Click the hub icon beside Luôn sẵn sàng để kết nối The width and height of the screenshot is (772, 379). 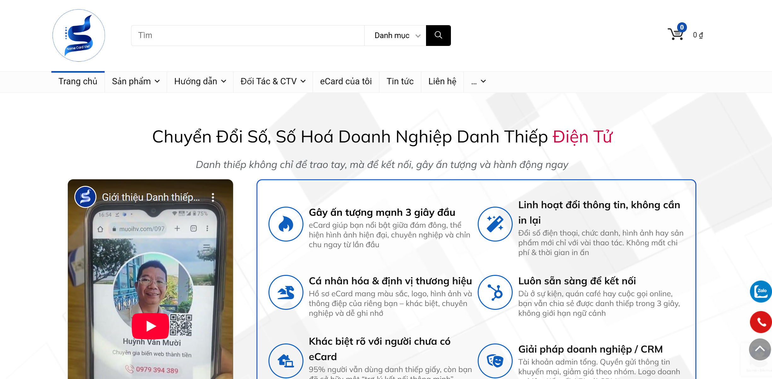495,293
